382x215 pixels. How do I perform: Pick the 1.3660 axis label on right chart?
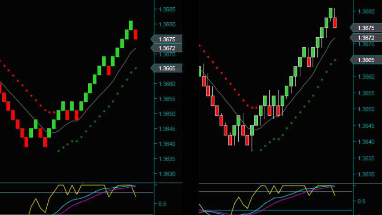[x=366, y=77]
